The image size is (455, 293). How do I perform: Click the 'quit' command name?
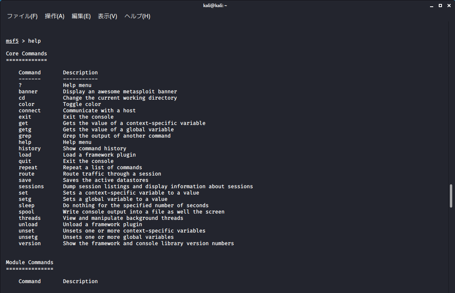[25, 161]
